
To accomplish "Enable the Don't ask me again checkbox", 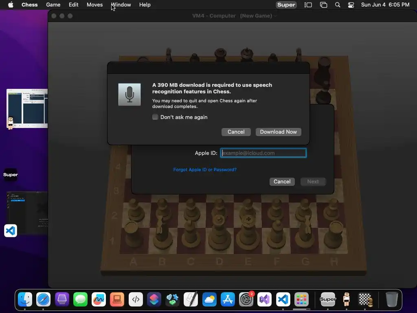I will (x=155, y=117).
